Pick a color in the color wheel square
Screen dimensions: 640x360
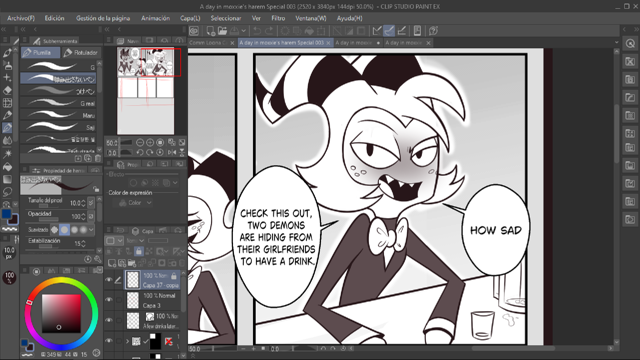61,313
